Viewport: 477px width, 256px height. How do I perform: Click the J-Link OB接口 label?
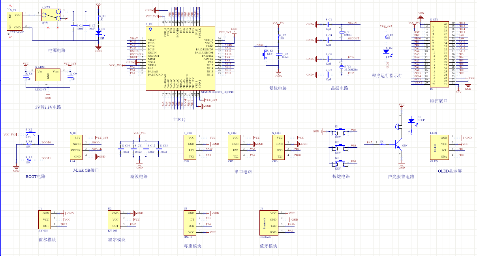(x=86, y=170)
